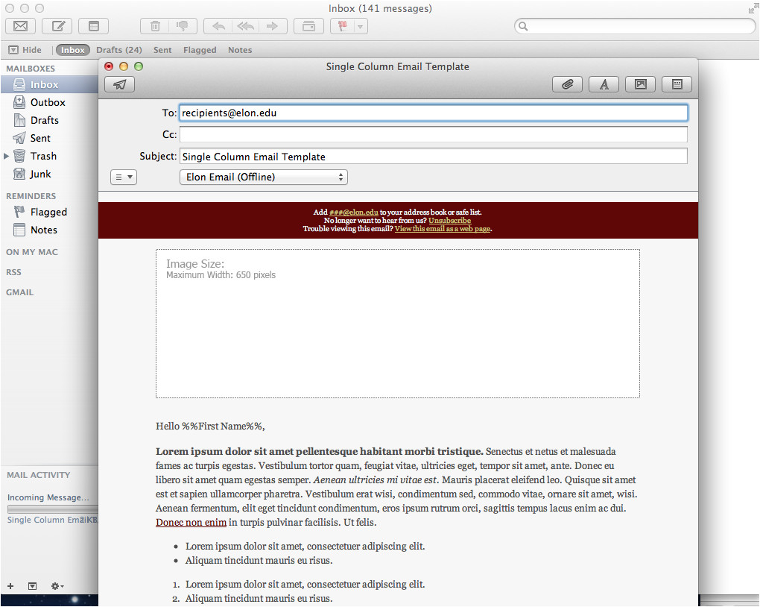This screenshot has width=760, height=607.
Task: Open the flag color dropdown arrow
Action: click(361, 26)
